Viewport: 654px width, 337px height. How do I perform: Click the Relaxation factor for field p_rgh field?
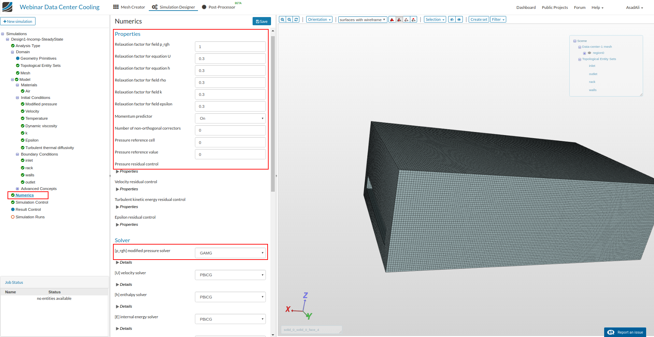[230, 46]
